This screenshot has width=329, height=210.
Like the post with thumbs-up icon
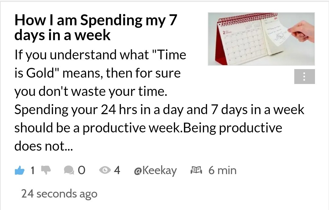[19, 170]
